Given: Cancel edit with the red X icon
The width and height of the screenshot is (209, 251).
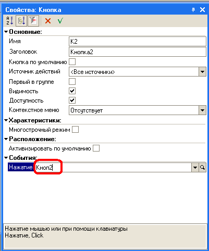Looking at the screenshot, I should coord(48,21).
